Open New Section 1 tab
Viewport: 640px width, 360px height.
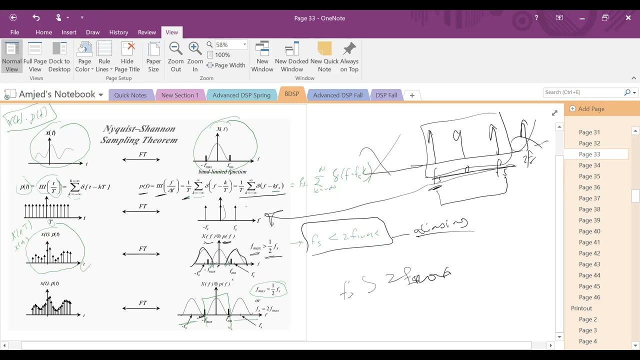point(179,95)
